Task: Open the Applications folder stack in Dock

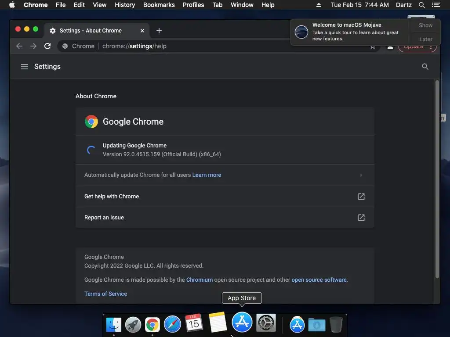Action: pyautogui.click(x=297, y=325)
